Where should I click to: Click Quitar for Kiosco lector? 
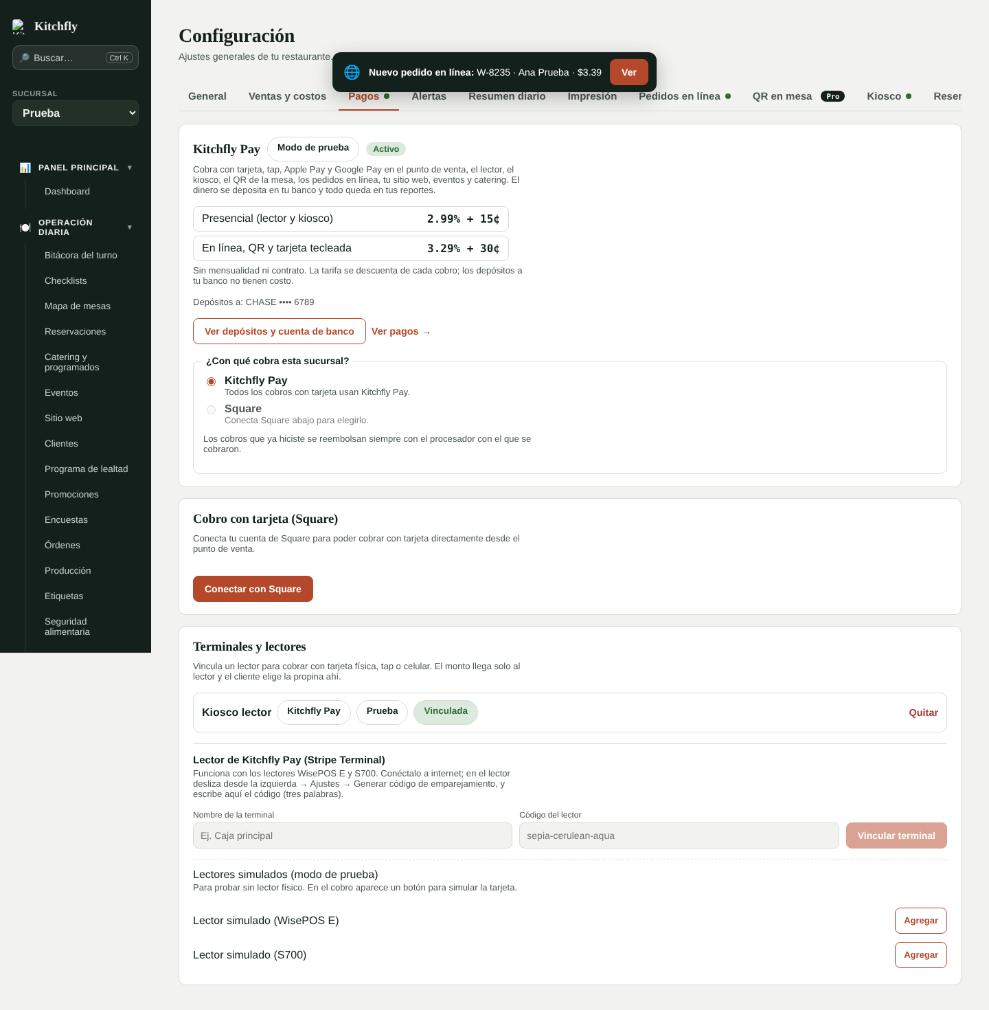923,712
